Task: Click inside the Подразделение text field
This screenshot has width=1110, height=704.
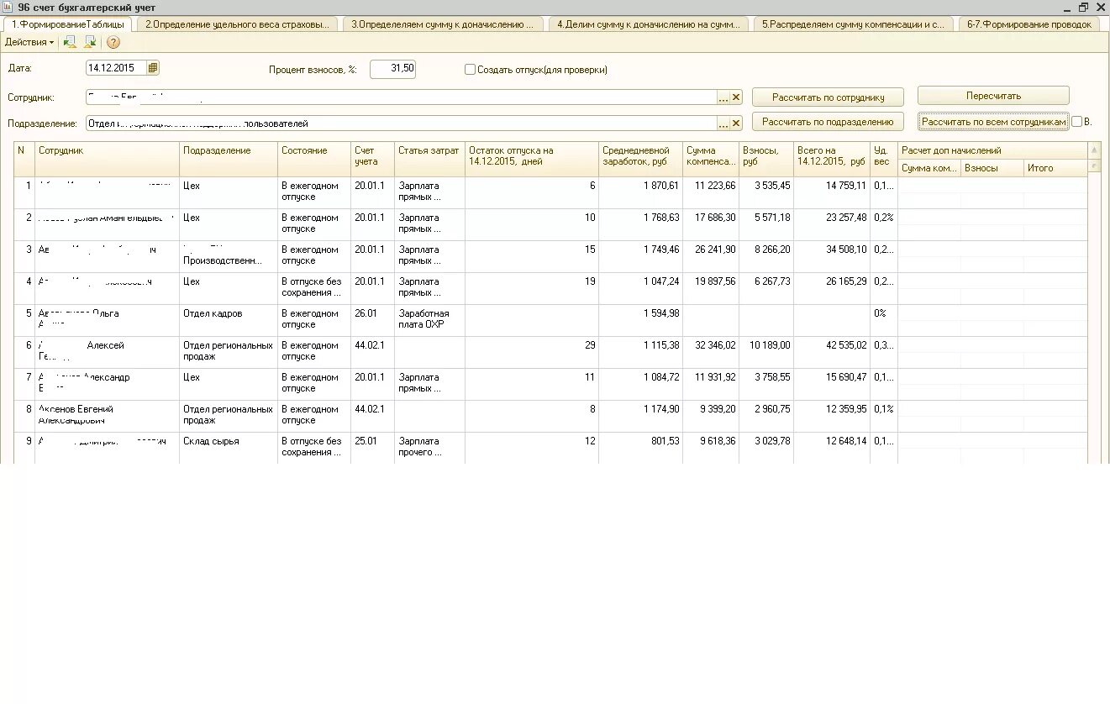Action: coord(401,123)
